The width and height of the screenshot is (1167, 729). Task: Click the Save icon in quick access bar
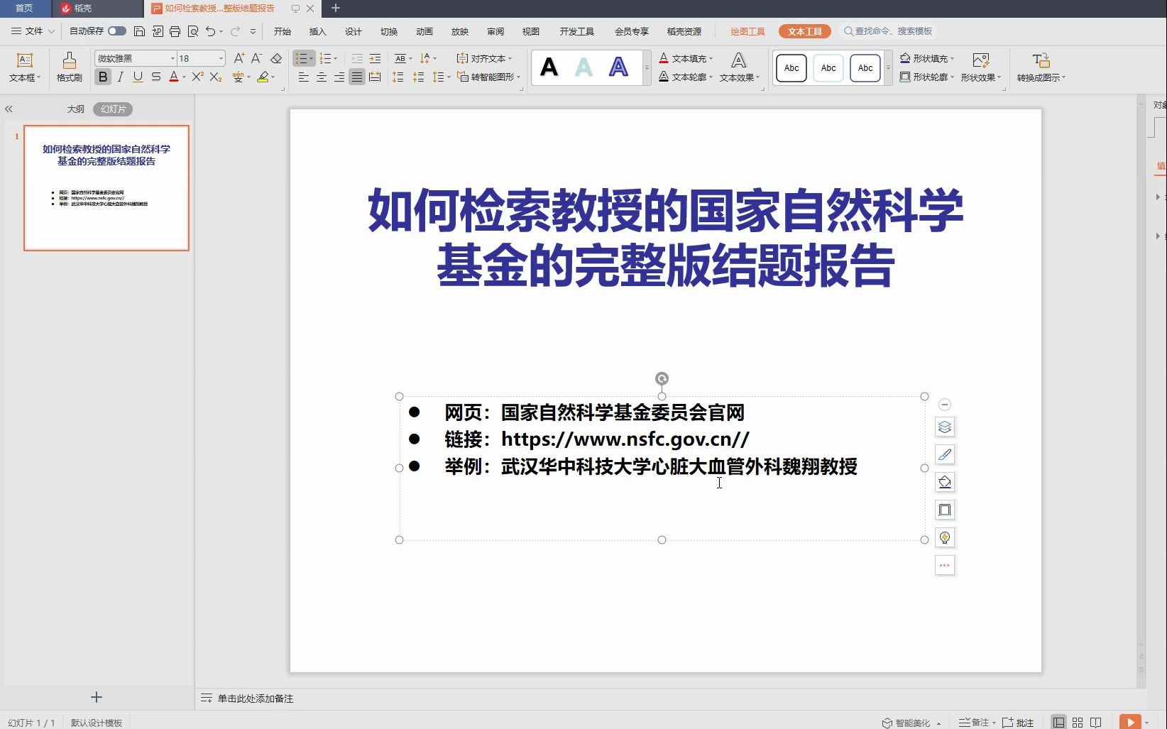tap(139, 31)
